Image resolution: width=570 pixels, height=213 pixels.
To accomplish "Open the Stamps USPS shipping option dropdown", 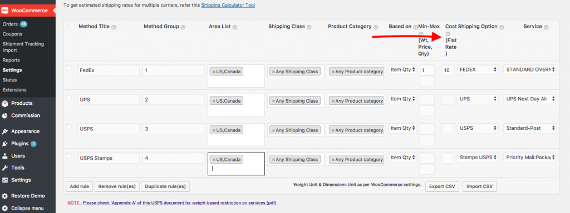I will pos(478,158).
